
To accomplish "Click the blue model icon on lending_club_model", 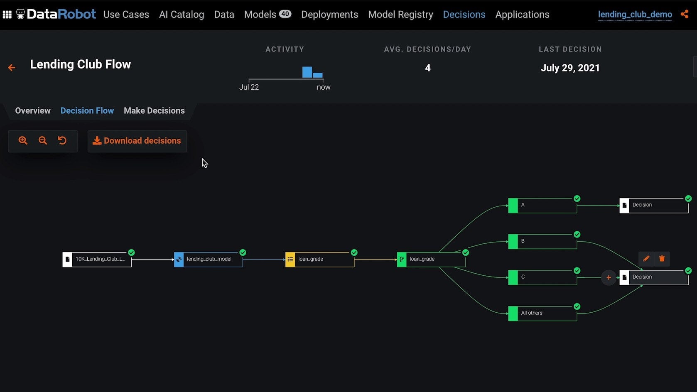I will pos(179,260).
